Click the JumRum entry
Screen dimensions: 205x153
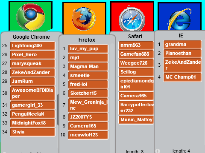click(x=32, y=81)
